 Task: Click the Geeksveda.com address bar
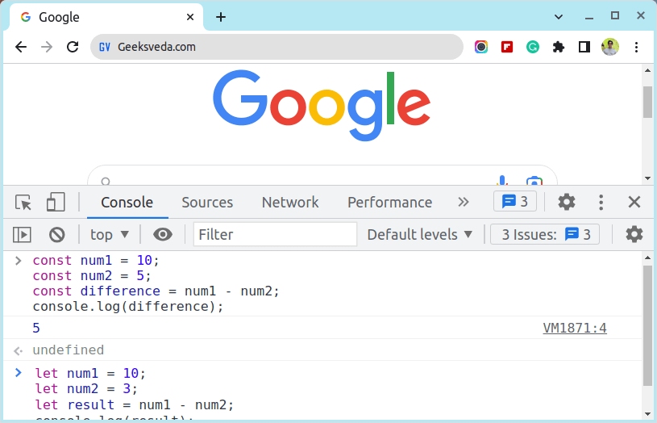[277, 47]
